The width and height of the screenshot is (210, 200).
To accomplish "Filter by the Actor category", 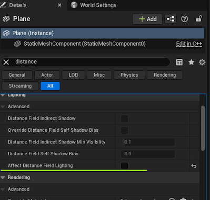I will tap(47, 75).
